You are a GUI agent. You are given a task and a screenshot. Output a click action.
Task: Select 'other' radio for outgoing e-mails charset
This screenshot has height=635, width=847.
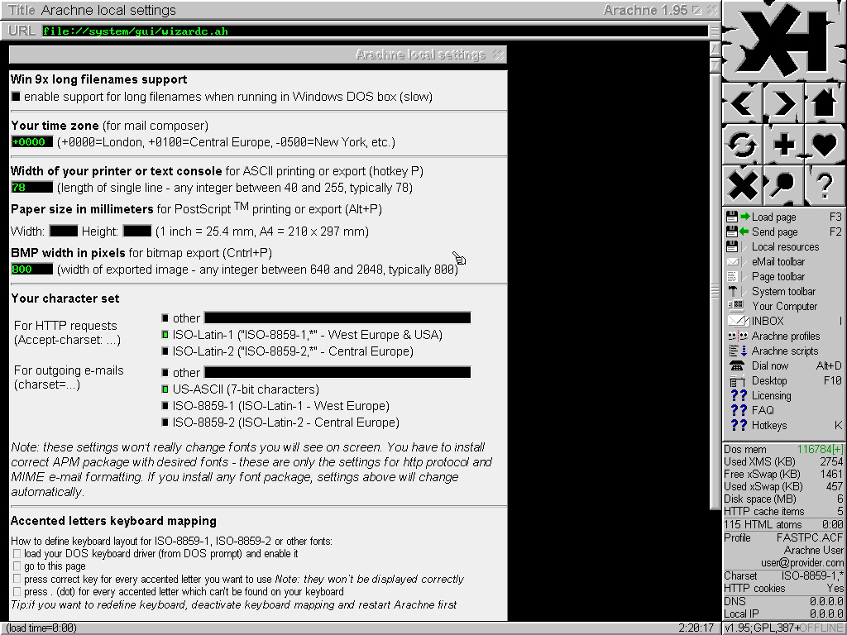pyautogui.click(x=165, y=373)
